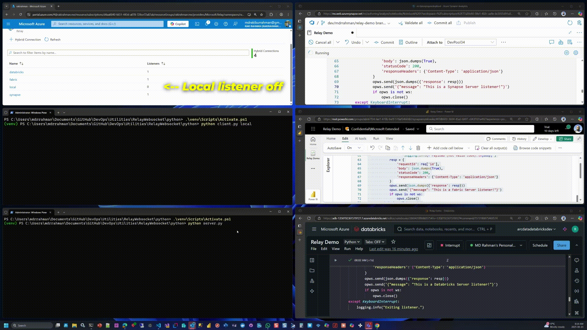Open Synapse notebook comments icon

[552, 42]
